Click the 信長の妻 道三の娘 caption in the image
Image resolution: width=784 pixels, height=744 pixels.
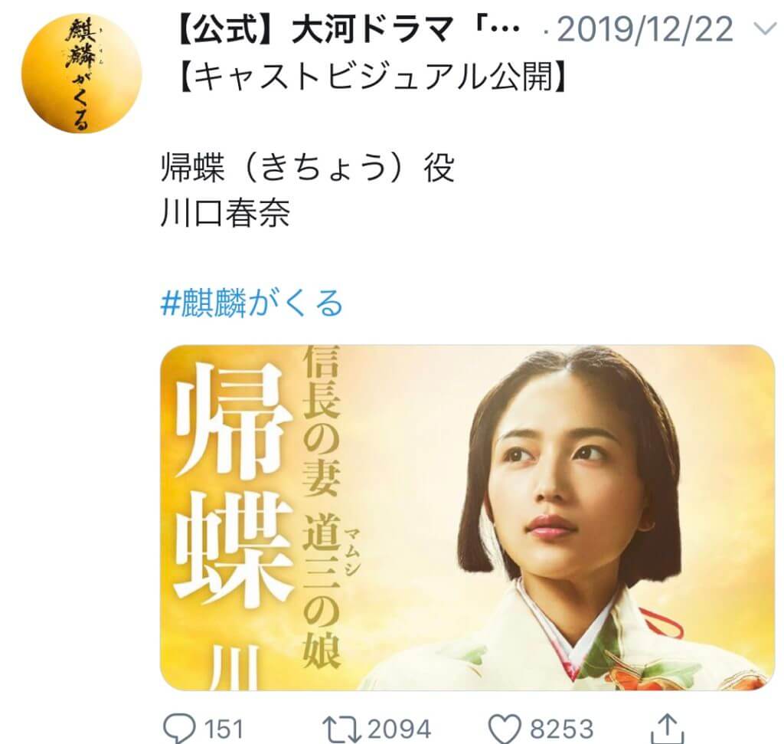pyautogui.click(x=322, y=506)
